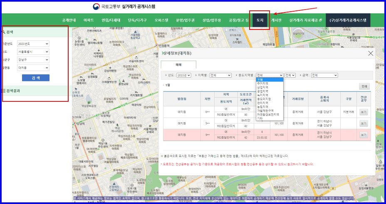
Task: Choose 자연환경보전지역 from the dropdown list
Action: click(x=270, y=115)
